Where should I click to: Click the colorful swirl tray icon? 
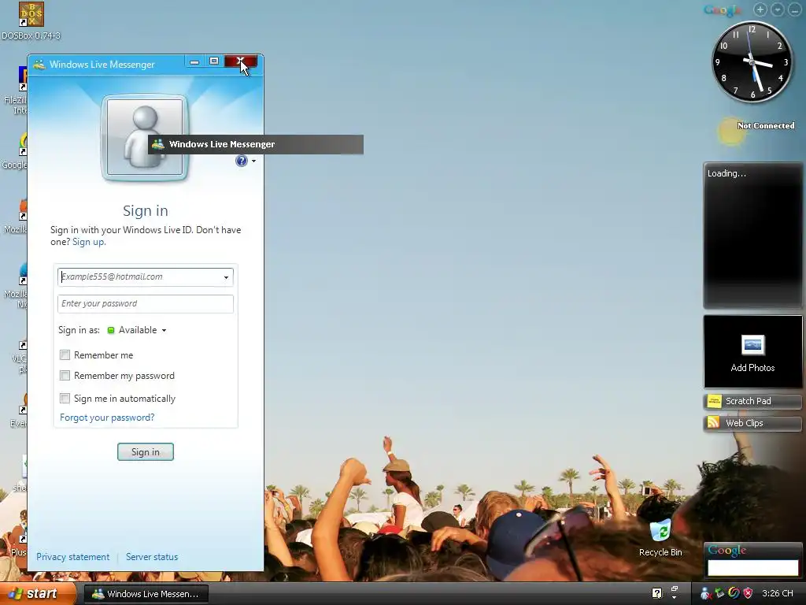click(x=734, y=593)
